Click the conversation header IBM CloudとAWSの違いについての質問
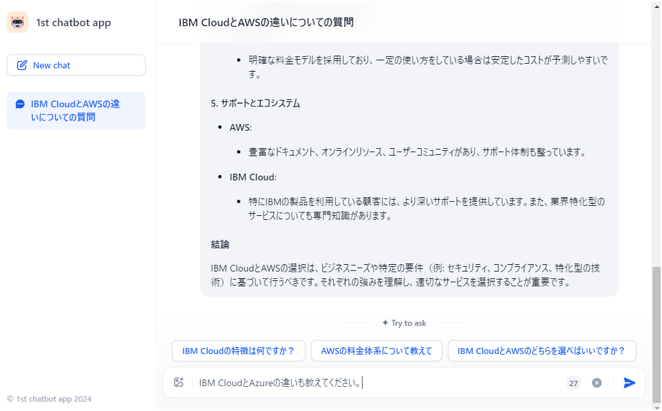 pyautogui.click(x=266, y=22)
